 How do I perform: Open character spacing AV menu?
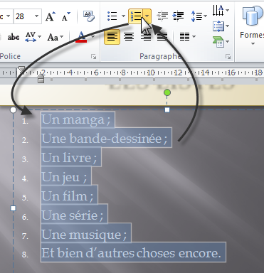tap(33, 37)
